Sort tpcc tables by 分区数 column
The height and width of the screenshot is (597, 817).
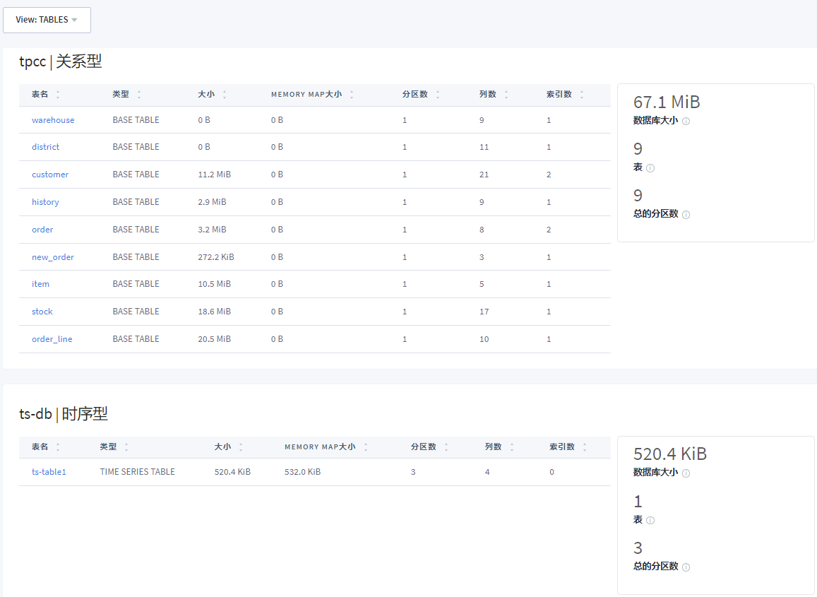click(x=437, y=95)
